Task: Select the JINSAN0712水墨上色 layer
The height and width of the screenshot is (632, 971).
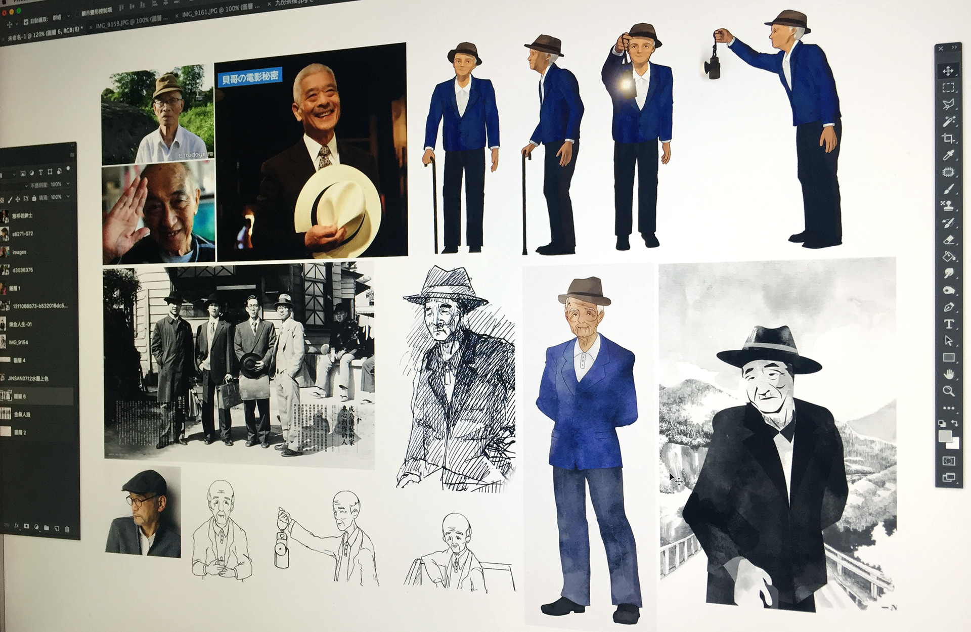Action: click(x=36, y=378)
